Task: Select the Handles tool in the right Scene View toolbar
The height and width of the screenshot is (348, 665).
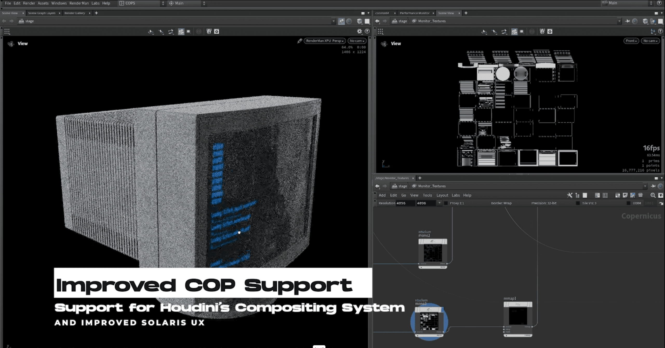Action: click(x=504, y=31)
